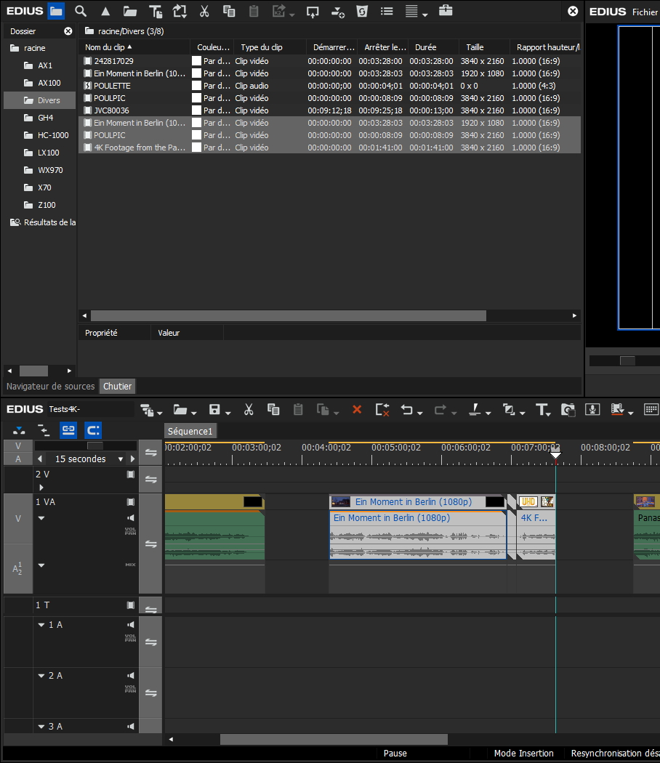This screenshot has height=763, width=660.
Task: Click the microphone voice-over icon
Action: (x=592, y=410)
